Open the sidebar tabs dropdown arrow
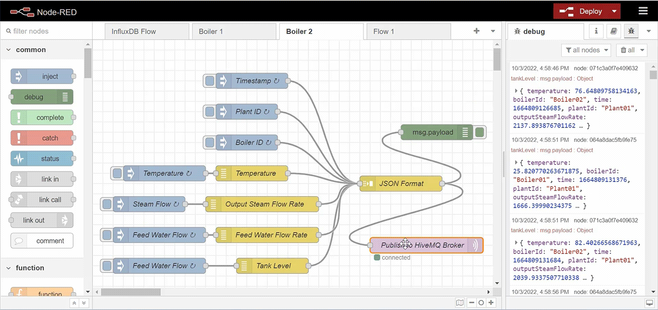 tap(649, 31)
